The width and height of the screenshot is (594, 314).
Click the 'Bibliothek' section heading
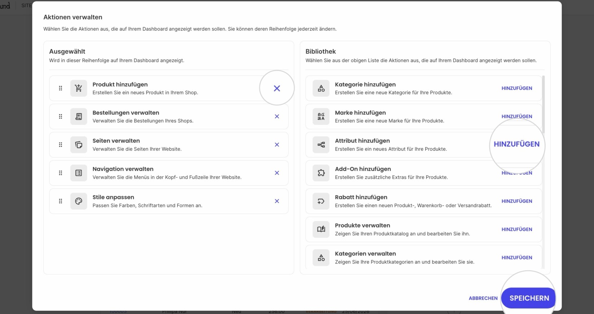coord(320,51)
